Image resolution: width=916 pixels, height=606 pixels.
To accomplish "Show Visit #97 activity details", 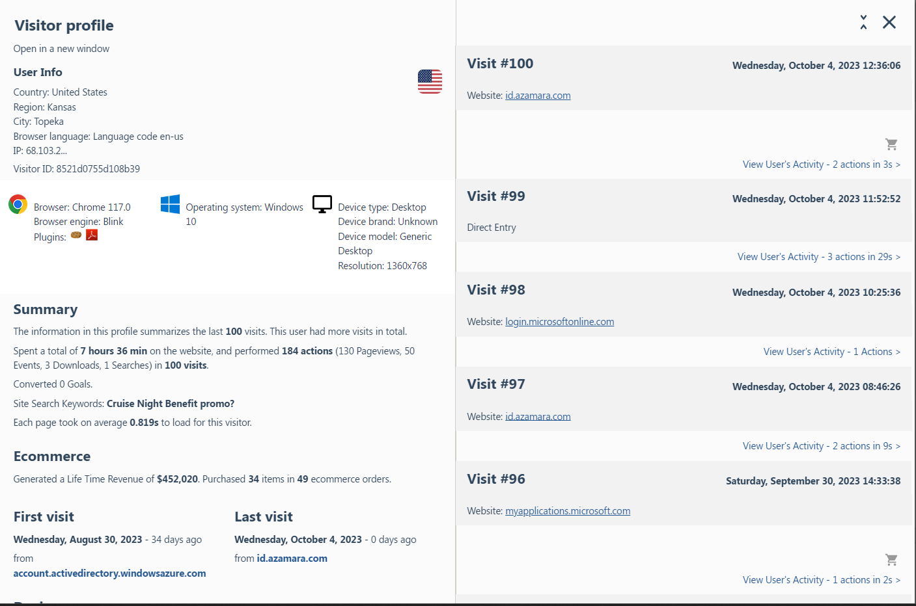I will coord(821,446).
